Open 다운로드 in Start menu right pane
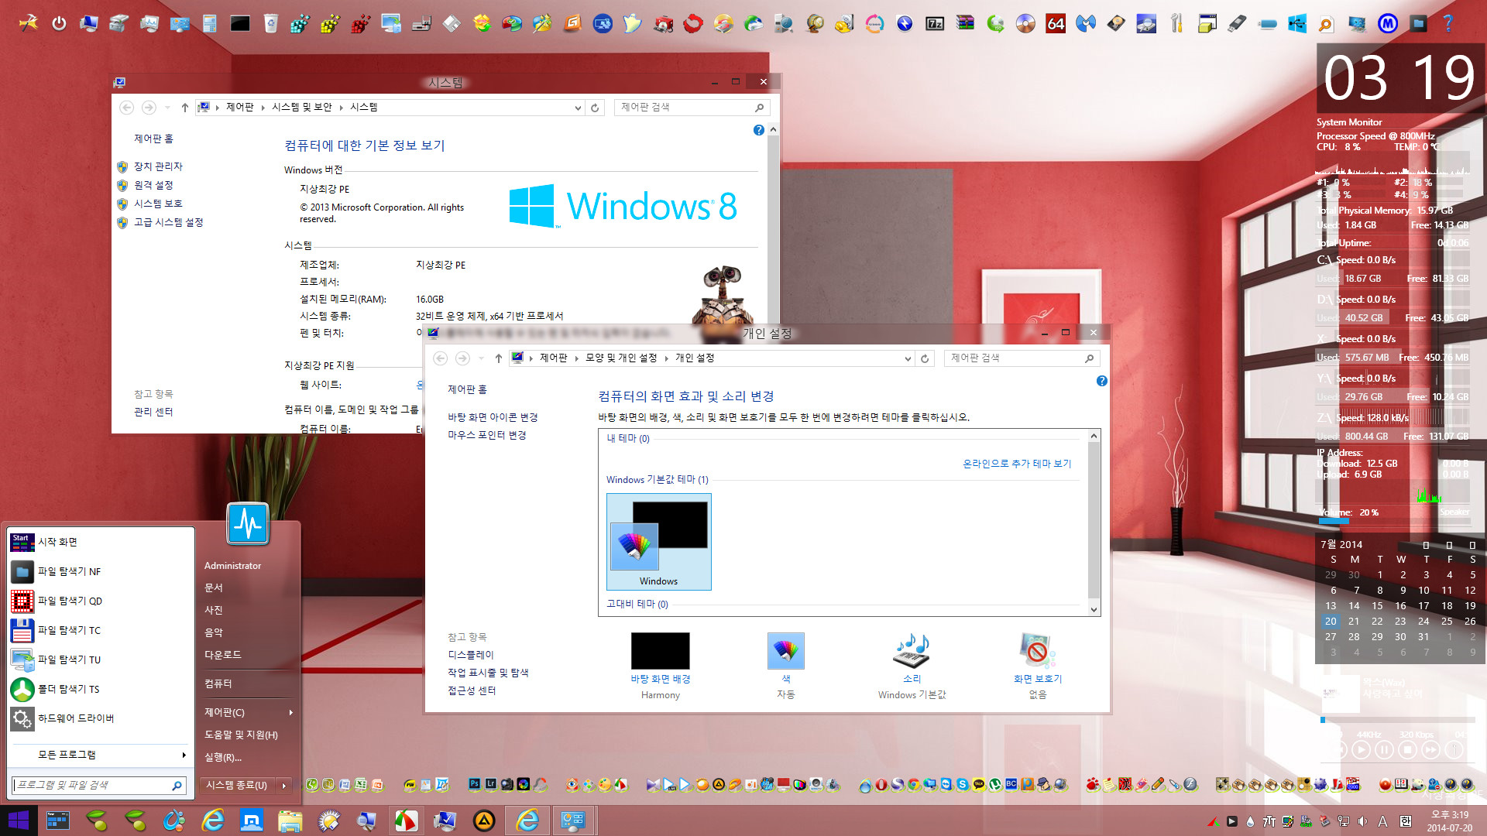This screenshot has height=836, width=1487. tap(223, 655)
